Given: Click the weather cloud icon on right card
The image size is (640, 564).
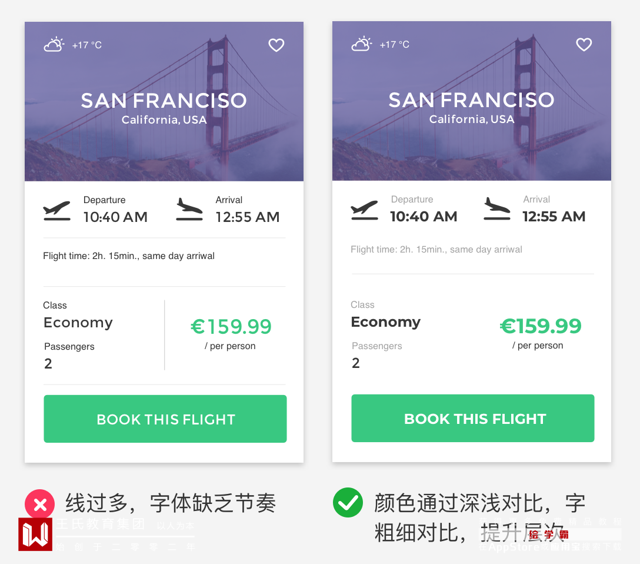Looking at the screenshot, I should coord(362,44).
